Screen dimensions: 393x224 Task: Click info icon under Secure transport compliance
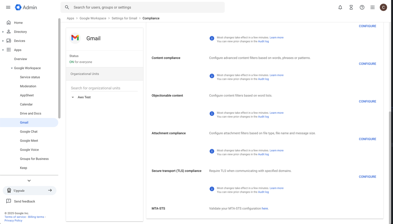point(212,189)
